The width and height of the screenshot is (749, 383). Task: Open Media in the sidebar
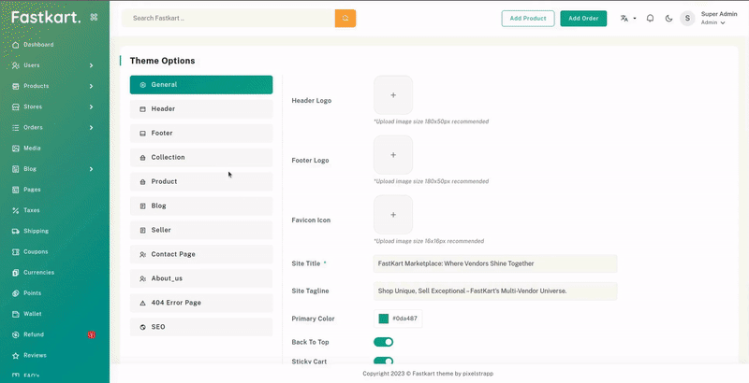(x=32, y=148)
